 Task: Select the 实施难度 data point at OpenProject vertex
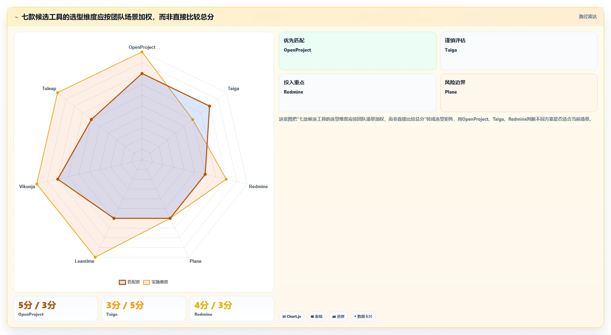click(142, 52)
